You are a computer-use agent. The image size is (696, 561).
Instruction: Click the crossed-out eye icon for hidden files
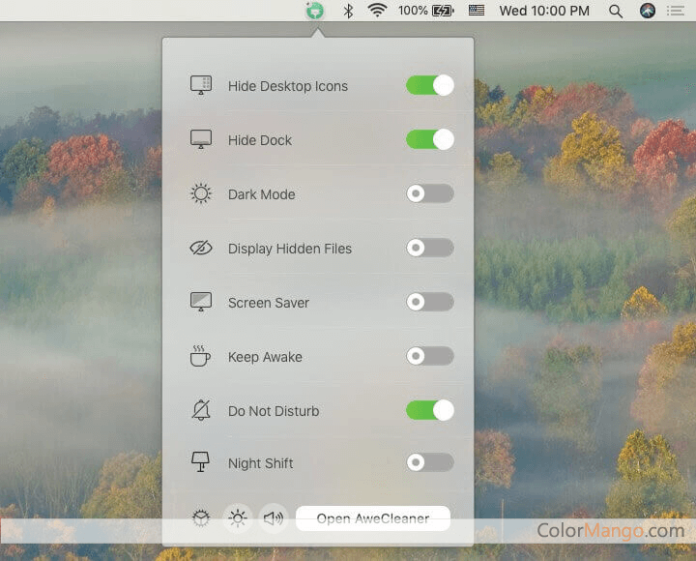[x=200, y=249]
